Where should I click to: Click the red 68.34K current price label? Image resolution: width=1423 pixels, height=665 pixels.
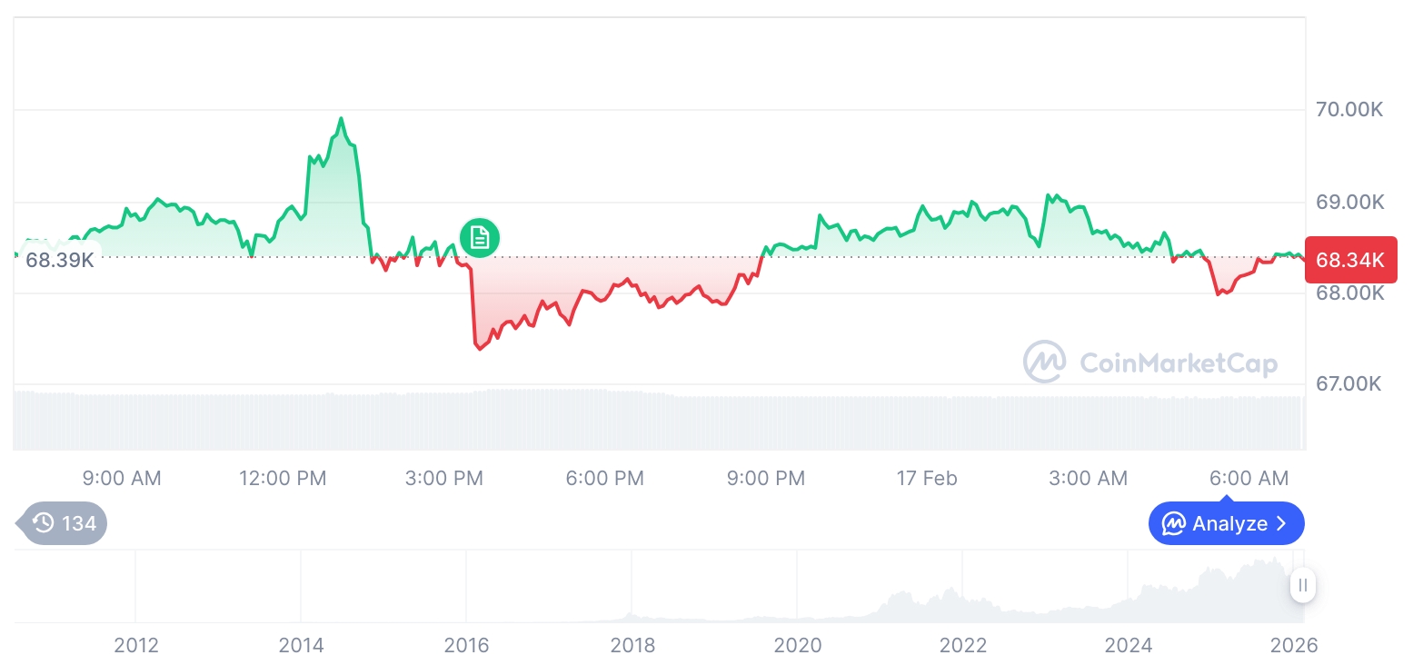click(x=1349, y=261)
